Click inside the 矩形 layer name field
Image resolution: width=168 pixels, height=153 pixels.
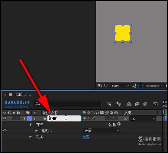point(64,118)
